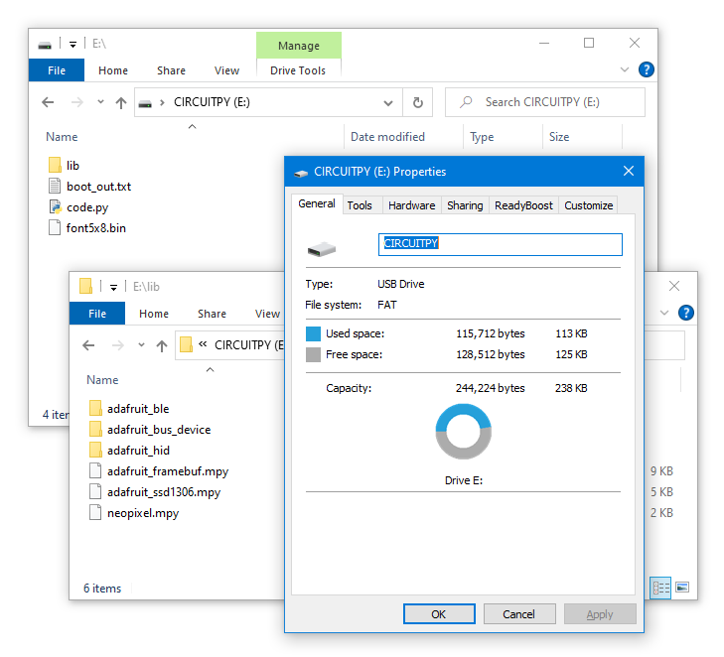The width and height of the screenshot is (724, 657).
Task: Switch to details view in E:\lib window
Action: pyautogui.click(x=660, y=588)
